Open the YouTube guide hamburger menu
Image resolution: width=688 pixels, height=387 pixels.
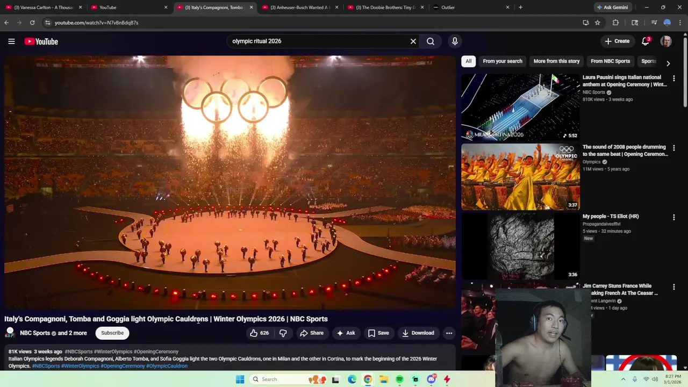11,41
